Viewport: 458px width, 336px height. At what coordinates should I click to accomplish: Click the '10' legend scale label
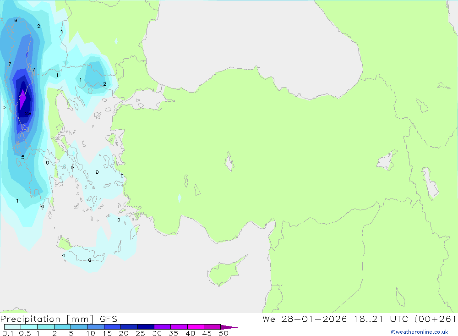pos(91,333)
